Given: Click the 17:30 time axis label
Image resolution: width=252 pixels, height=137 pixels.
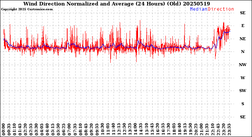Looking at the screenshot, I should [169, 130].
